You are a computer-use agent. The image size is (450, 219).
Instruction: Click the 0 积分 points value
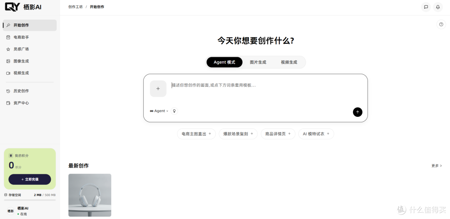coord(15,166)
